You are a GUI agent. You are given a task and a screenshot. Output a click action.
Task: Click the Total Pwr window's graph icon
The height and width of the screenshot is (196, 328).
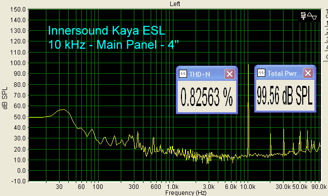[x=261, y=73]
